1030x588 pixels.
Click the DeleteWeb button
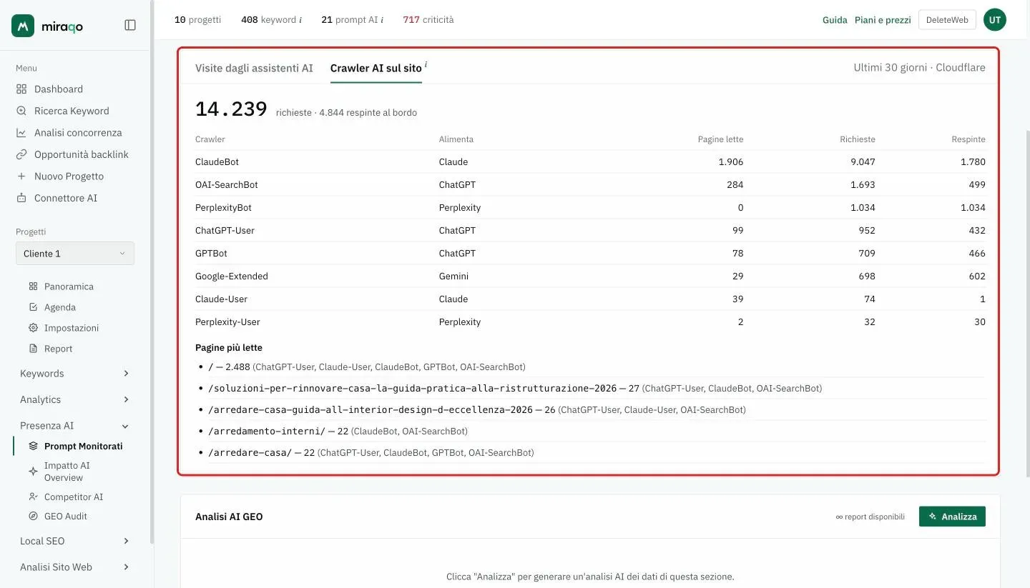coord(947,20)
